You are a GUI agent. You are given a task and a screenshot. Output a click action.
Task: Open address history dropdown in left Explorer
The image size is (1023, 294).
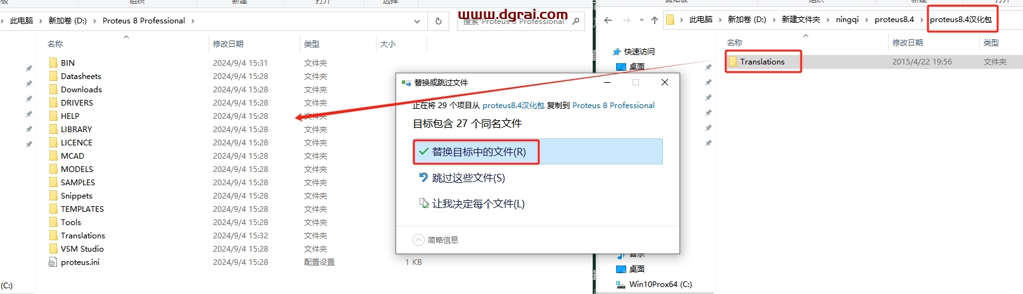coord(416,21)
